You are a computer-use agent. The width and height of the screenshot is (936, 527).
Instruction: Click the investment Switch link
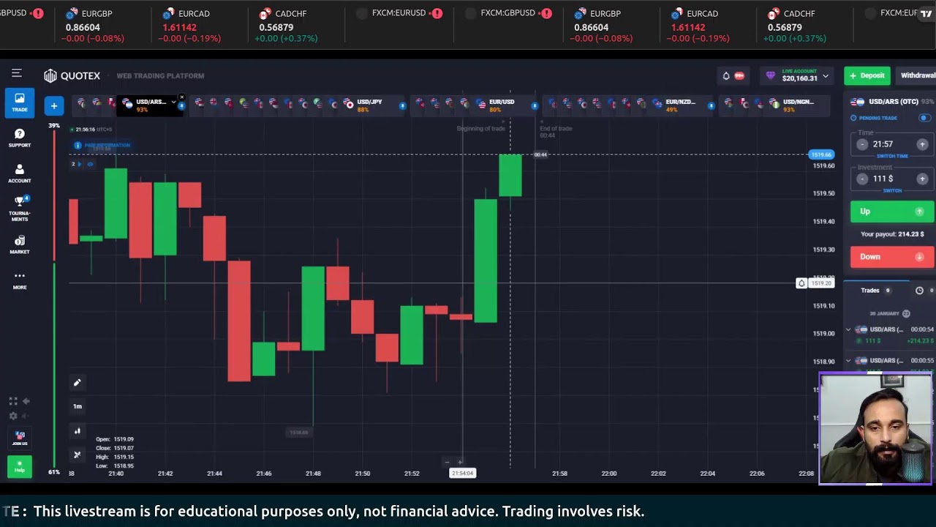click(x=892, y=190)
